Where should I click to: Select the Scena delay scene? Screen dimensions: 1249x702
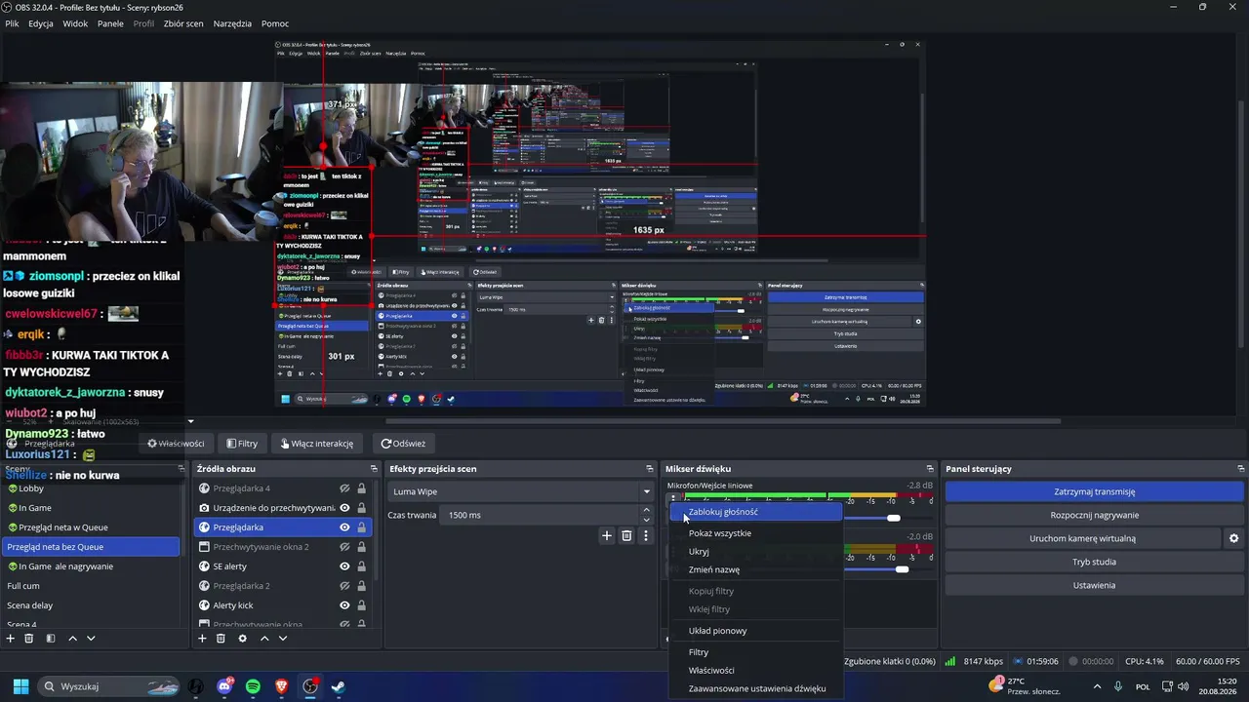click(x=91, y=605)
